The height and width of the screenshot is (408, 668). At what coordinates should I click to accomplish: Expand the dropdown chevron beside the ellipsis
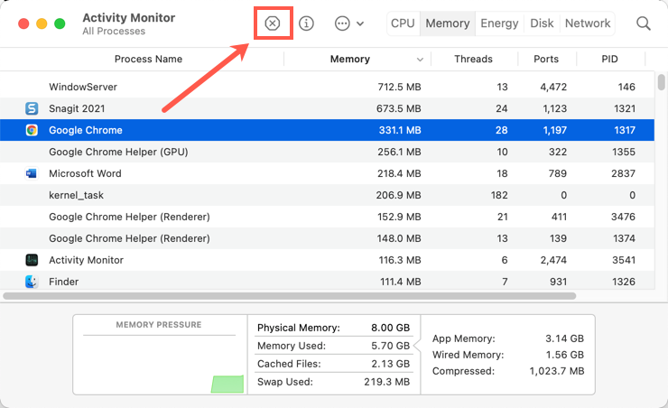360,23
